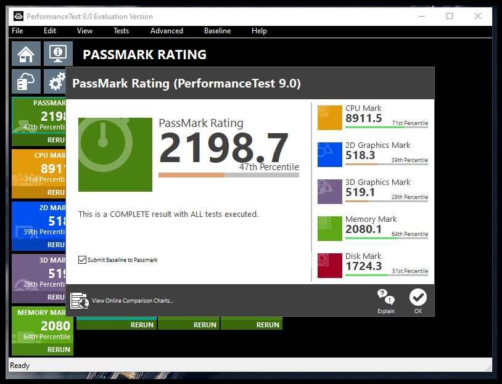Open the Edit menu

(50, 31)
